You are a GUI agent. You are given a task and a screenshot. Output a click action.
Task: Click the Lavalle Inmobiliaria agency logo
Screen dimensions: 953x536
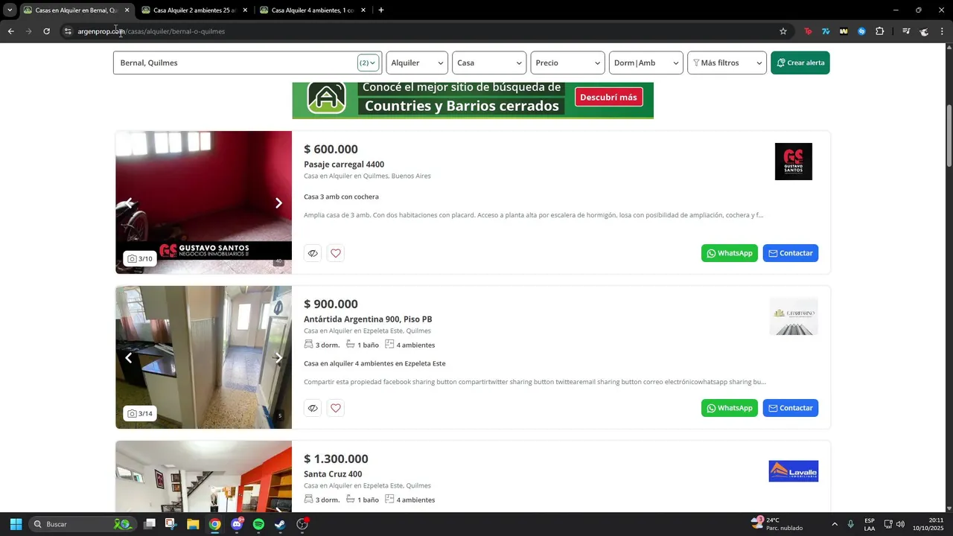[x=794, y=471]
